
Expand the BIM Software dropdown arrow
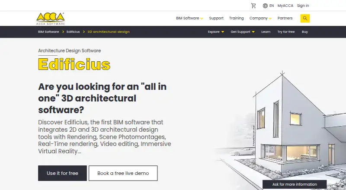[202, 19]
